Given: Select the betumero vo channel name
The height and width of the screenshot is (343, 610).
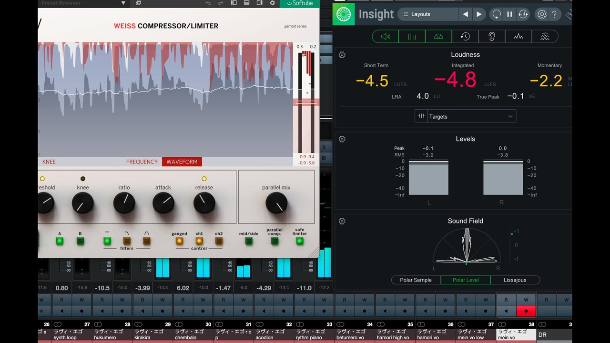Looking at the screenshot, I should point(355,334).
